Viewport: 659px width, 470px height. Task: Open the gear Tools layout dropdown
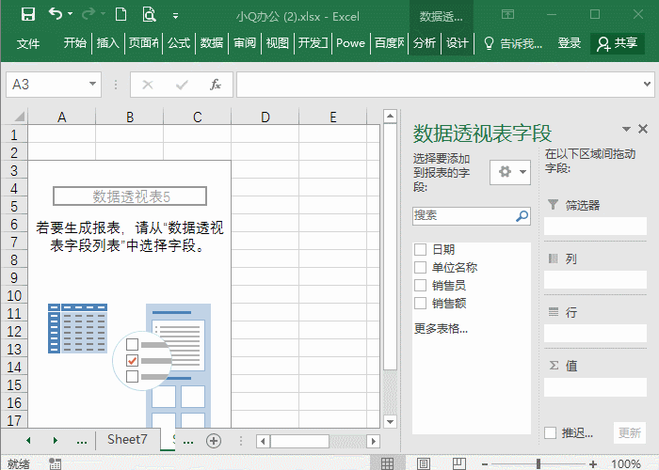pos(510,172)
